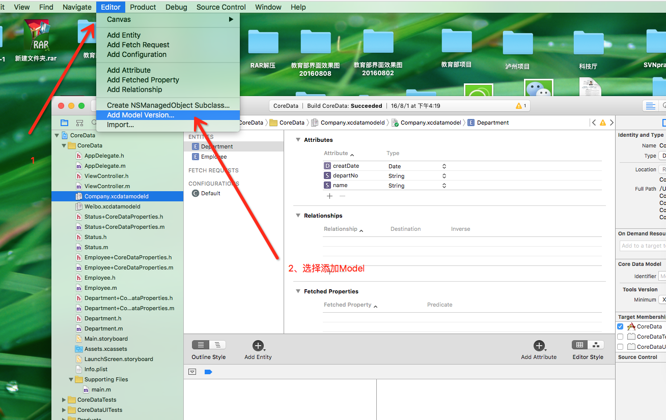The width and height of the screenshot is (666, 420).
Task: Collapse the Fetched Properties section
Action: (298, 291)
